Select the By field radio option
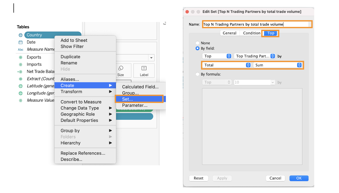 (198, 48)
